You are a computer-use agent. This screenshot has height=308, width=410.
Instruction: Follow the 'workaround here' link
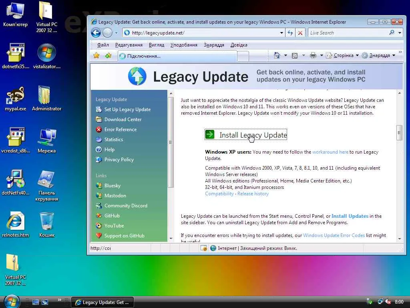point(330,152)
